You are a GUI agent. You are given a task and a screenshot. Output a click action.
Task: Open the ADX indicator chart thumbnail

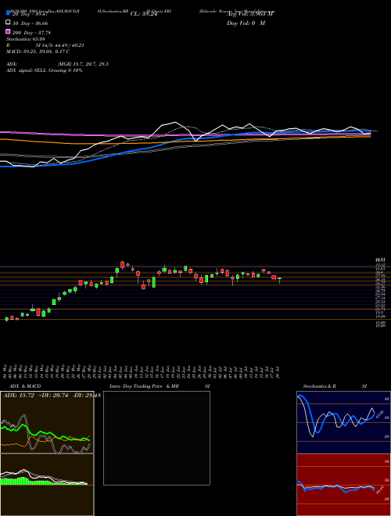[x=47, y=422]
